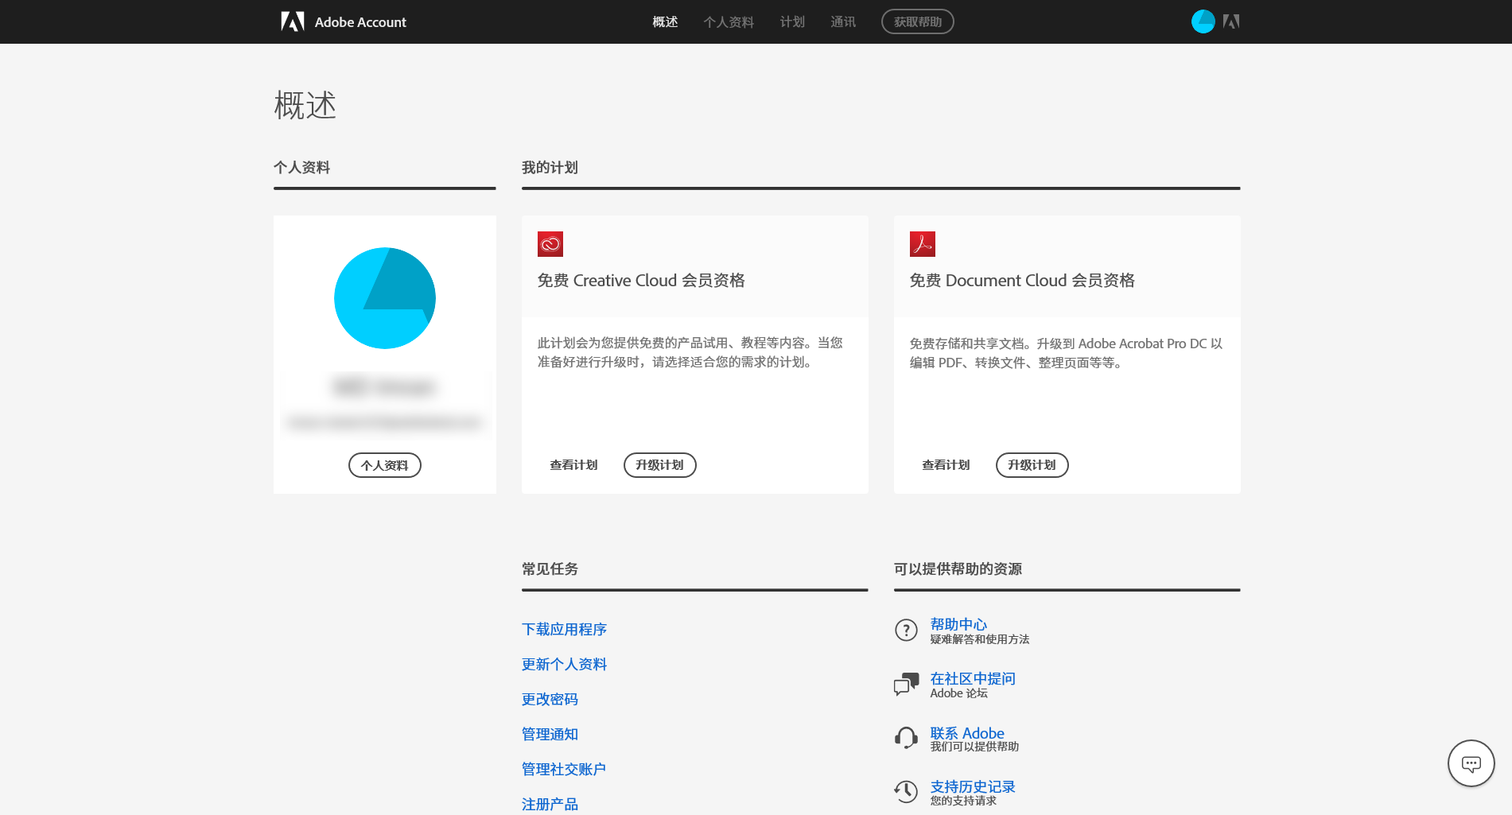The image size is (1512, 815).
Task: Click the 疑难解答和使用方法 subtitle text
Action: (980, 639)
